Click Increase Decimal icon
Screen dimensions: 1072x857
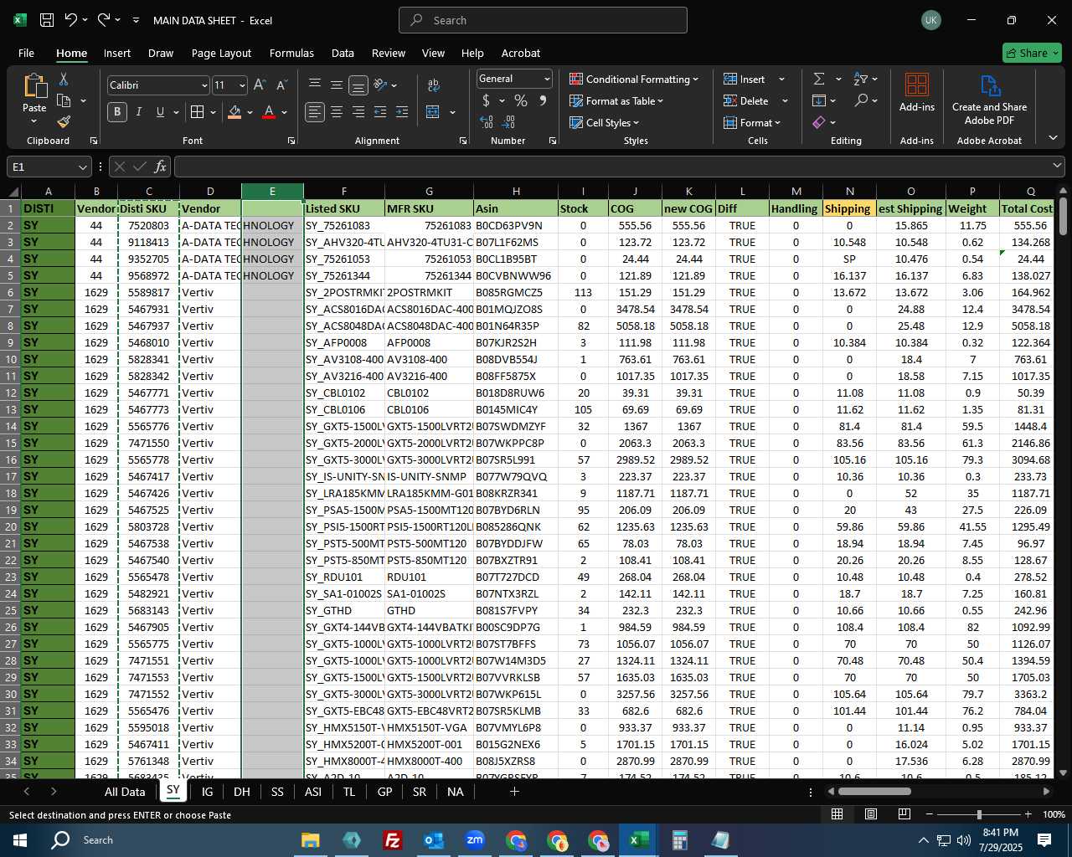tap(487, 122)
